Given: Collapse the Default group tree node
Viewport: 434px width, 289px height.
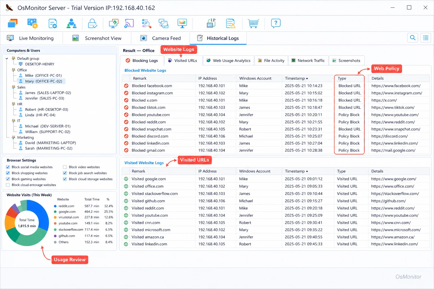Looking at the screenshot, I should point(7,58).
